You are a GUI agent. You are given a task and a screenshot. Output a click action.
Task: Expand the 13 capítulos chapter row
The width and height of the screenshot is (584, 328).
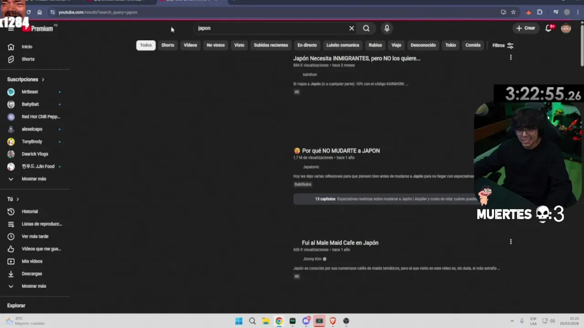(x=386, y=199)
